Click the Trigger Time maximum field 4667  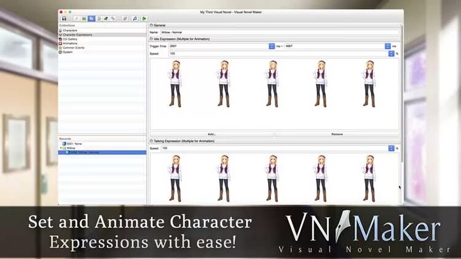tap(335, 46)
